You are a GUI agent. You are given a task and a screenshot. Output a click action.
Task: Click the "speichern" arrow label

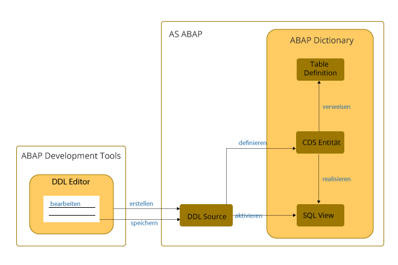(144, 223)
